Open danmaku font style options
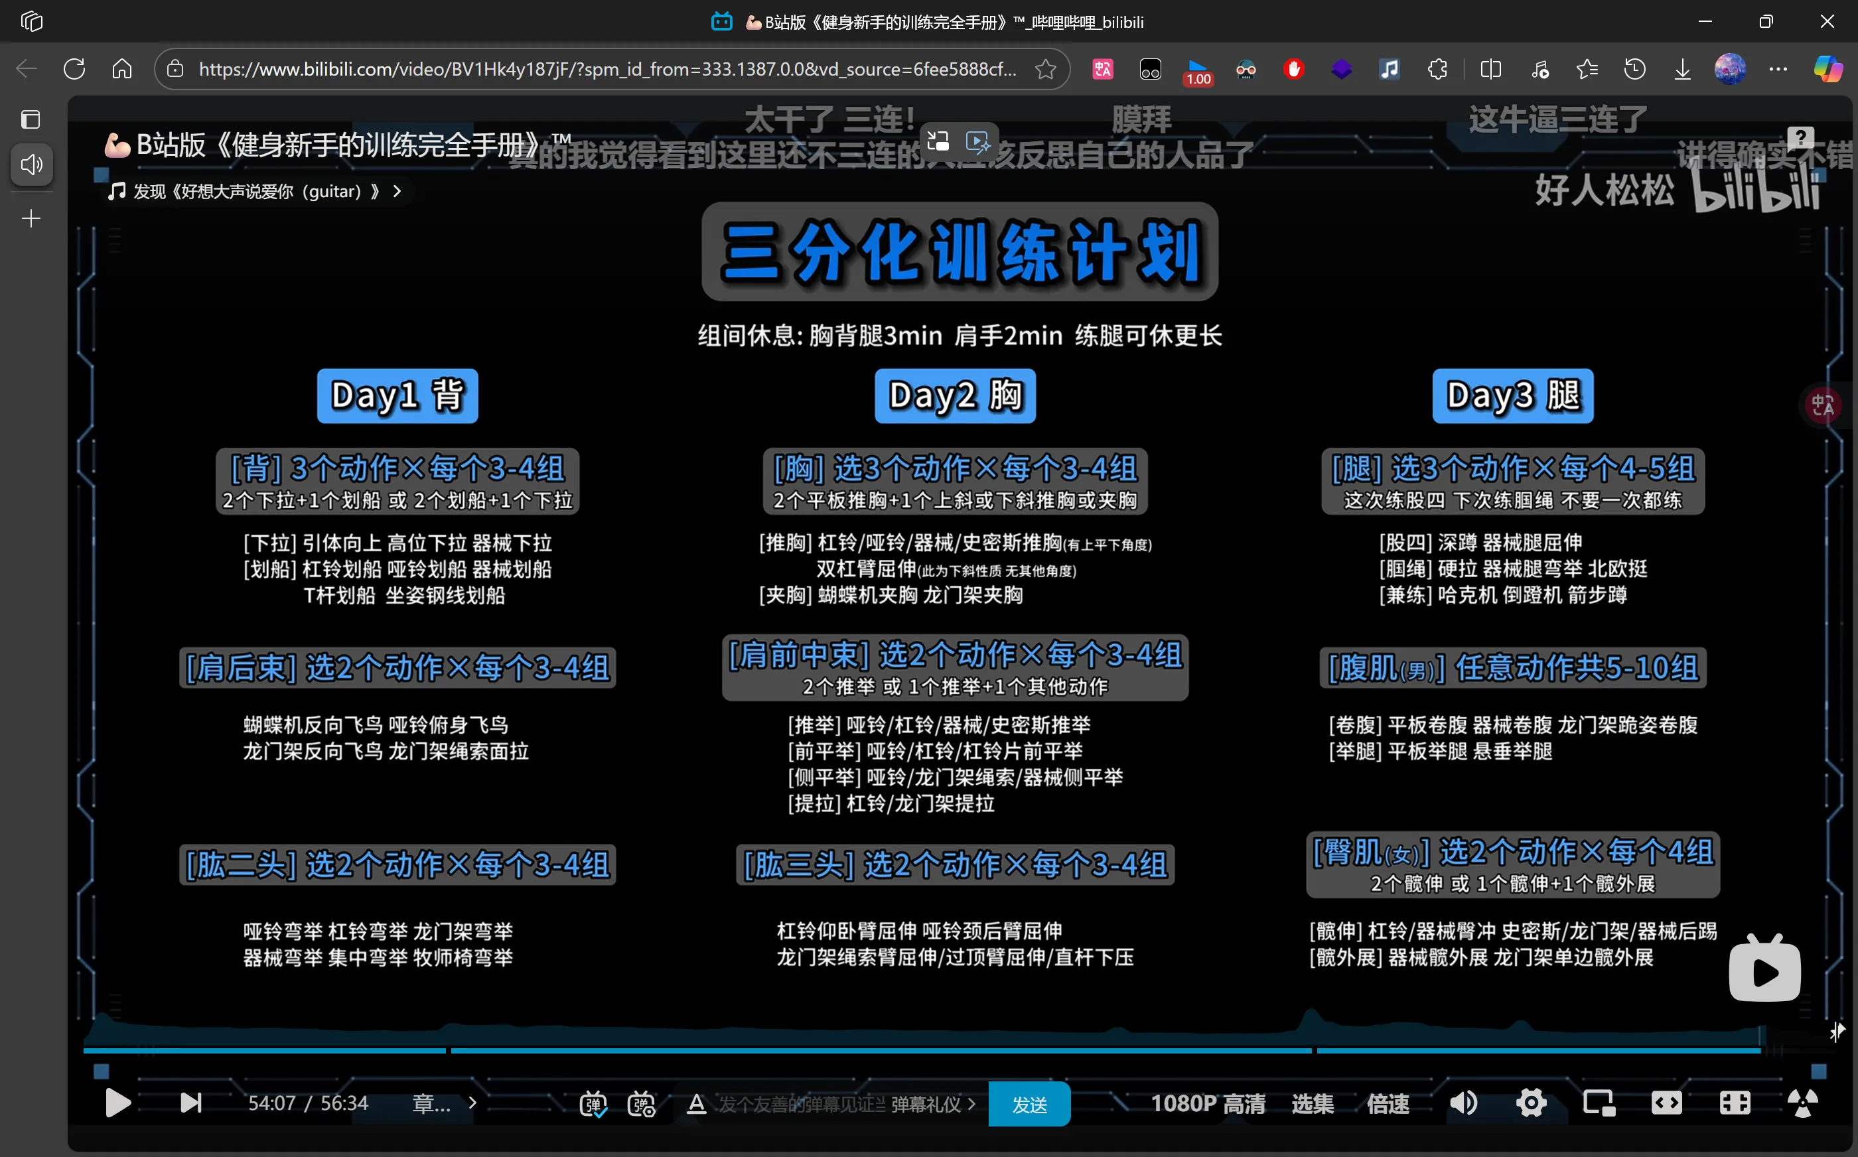This screenshot has height=1157, width=1858. 695,1103
